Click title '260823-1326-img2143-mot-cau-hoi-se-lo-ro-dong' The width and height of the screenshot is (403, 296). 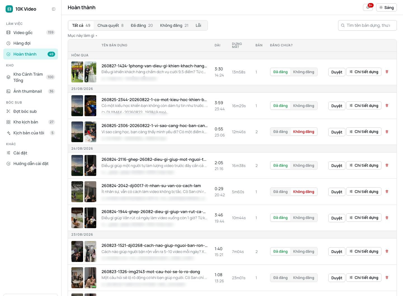click(151, 272)
